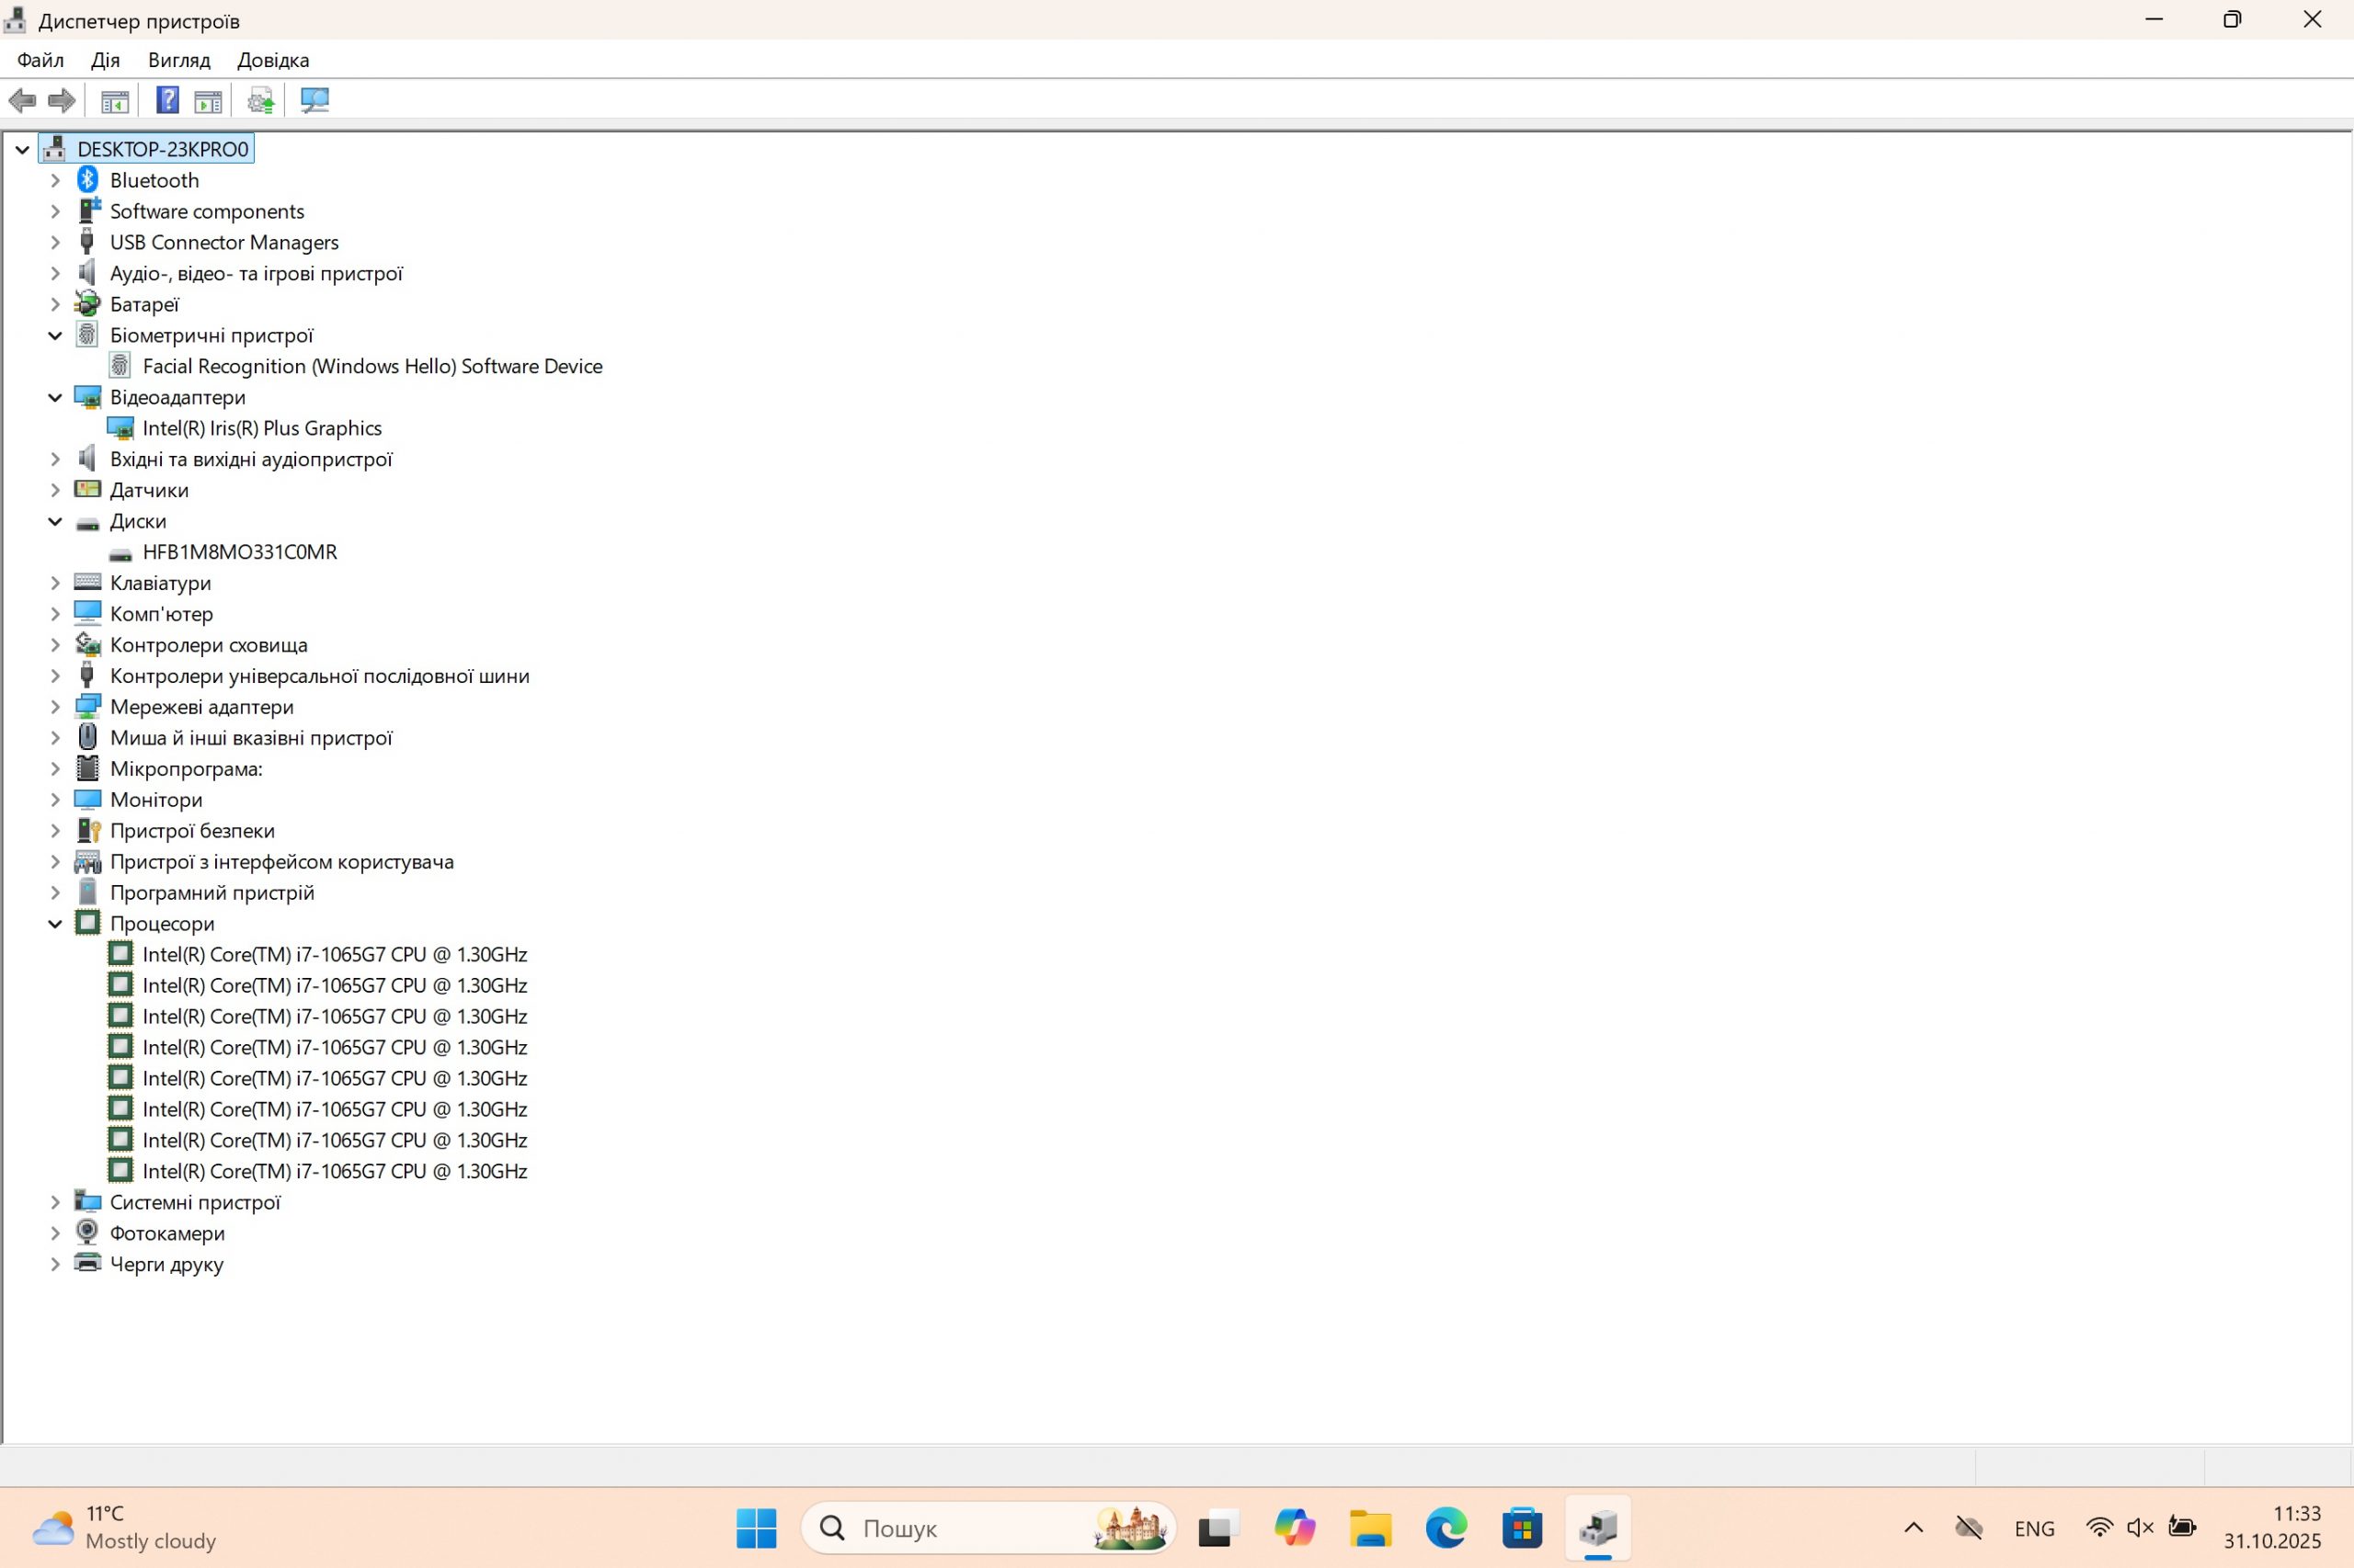Click Scan for hardware changes monitor icon
The height and width of the screenshot is (1568, 2354).
tap(314, 100)
